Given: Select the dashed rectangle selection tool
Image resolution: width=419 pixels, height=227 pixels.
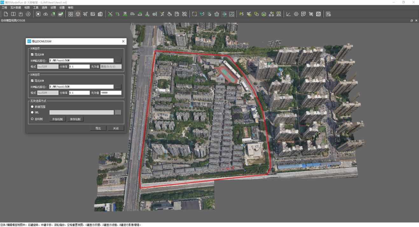Looking at the screenshot, I should [x=194, y=14].
